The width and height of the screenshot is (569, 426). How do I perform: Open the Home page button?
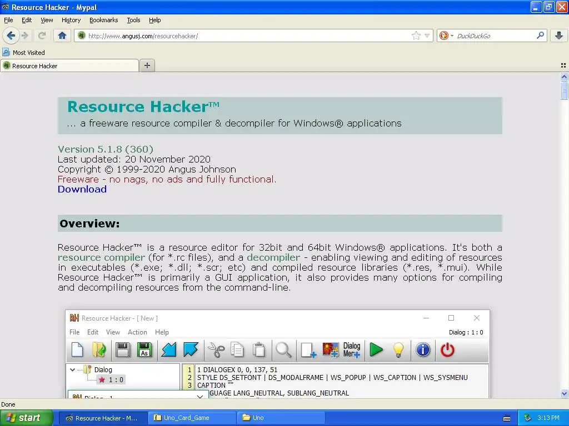point(62,35)
